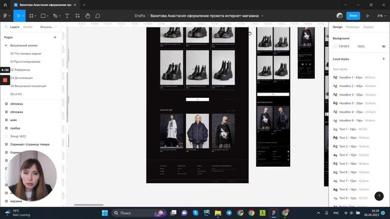This screenshot has width=390, height=219.
Task: Select the Hand tool
Action: pos(88,16)
